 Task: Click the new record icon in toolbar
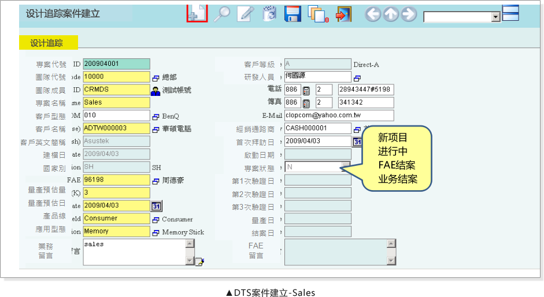(x=197, y=13)
